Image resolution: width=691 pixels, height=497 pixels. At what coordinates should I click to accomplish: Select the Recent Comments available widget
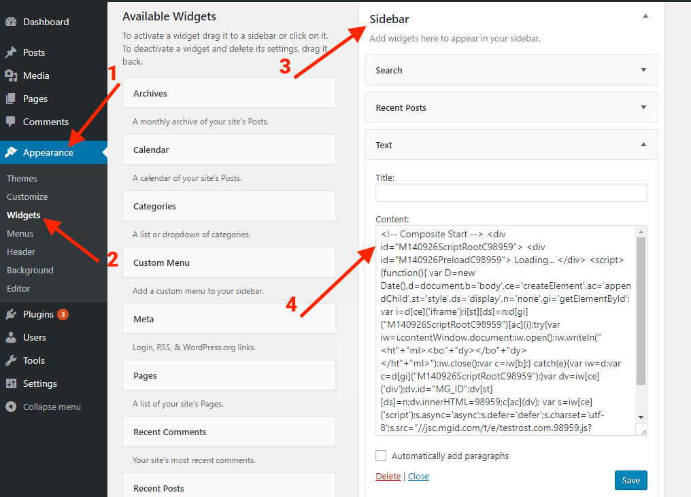pyautogui.click(x=229, y=431)
